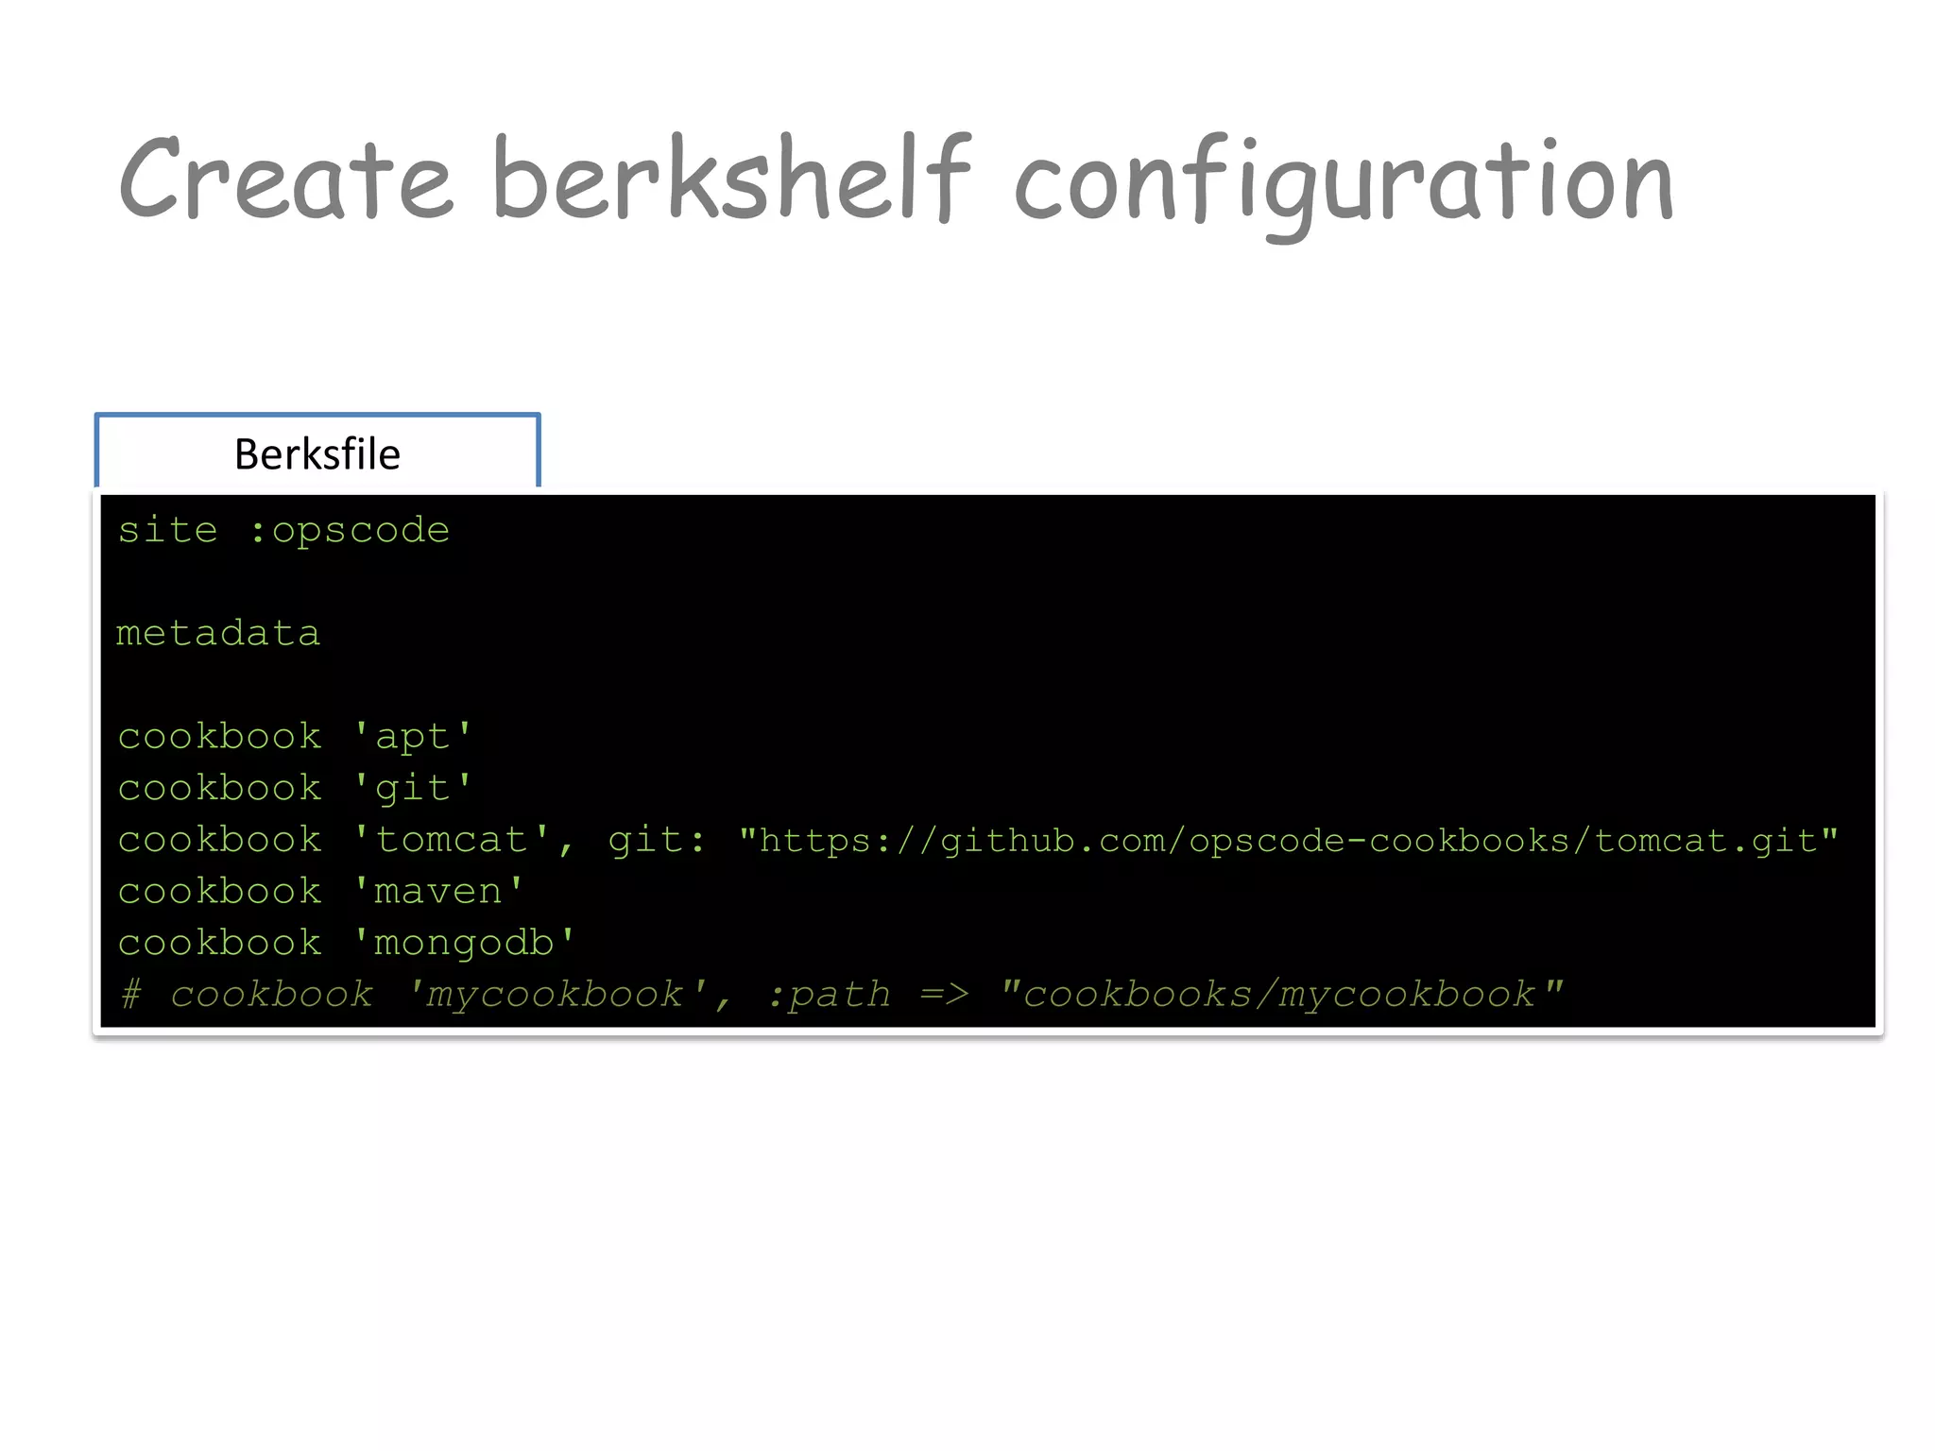Select the ":opscode" symbol in the code

click(350, 531)
